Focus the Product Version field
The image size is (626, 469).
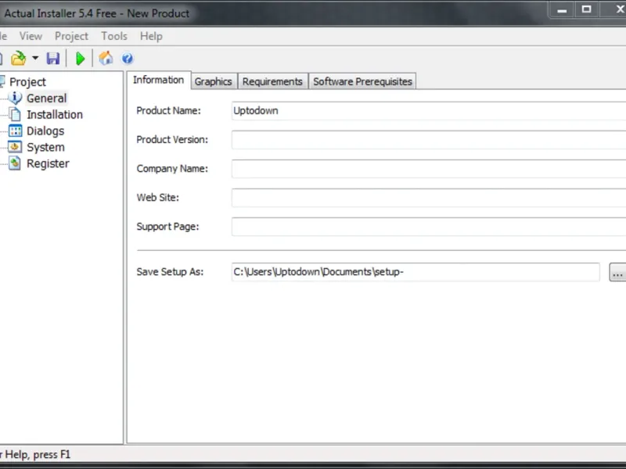tap(429, 140)
